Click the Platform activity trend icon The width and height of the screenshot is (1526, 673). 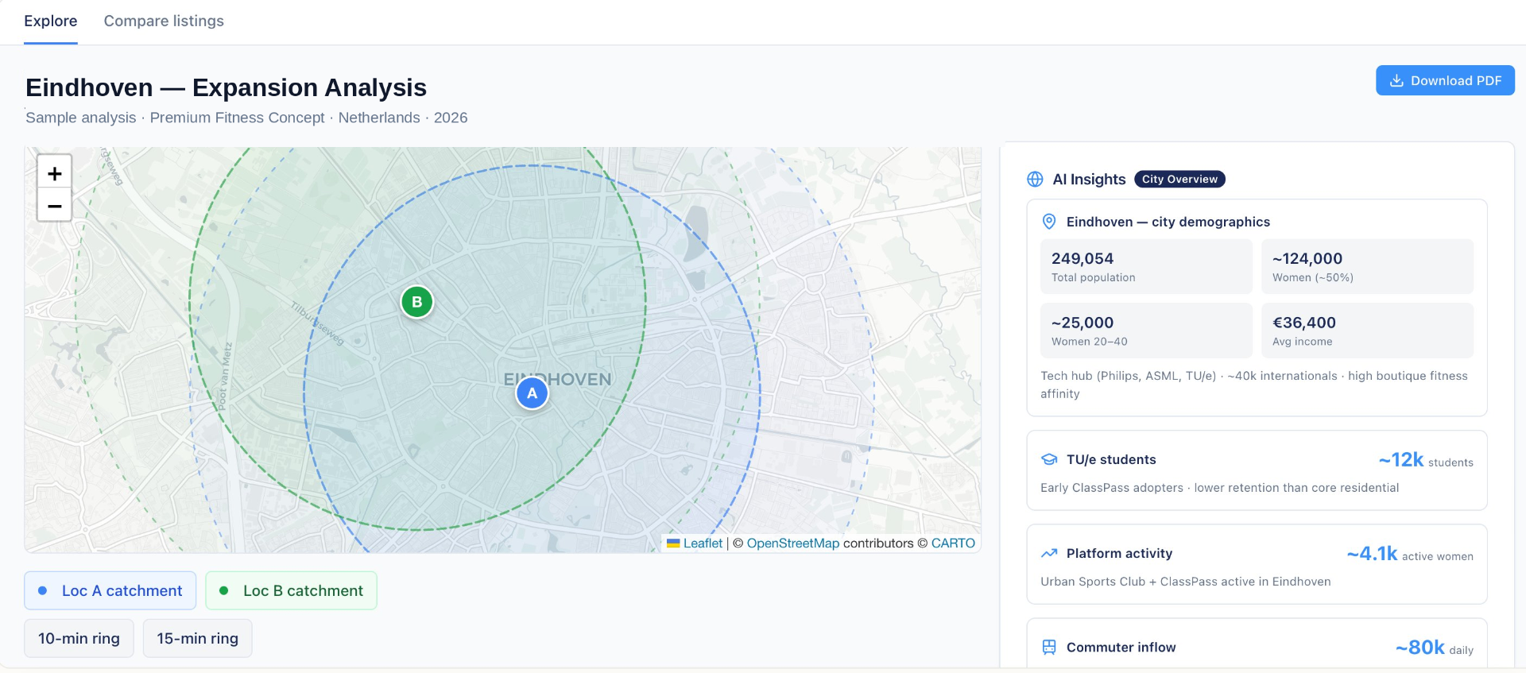pyautogui.click(x=1049, y=553)
